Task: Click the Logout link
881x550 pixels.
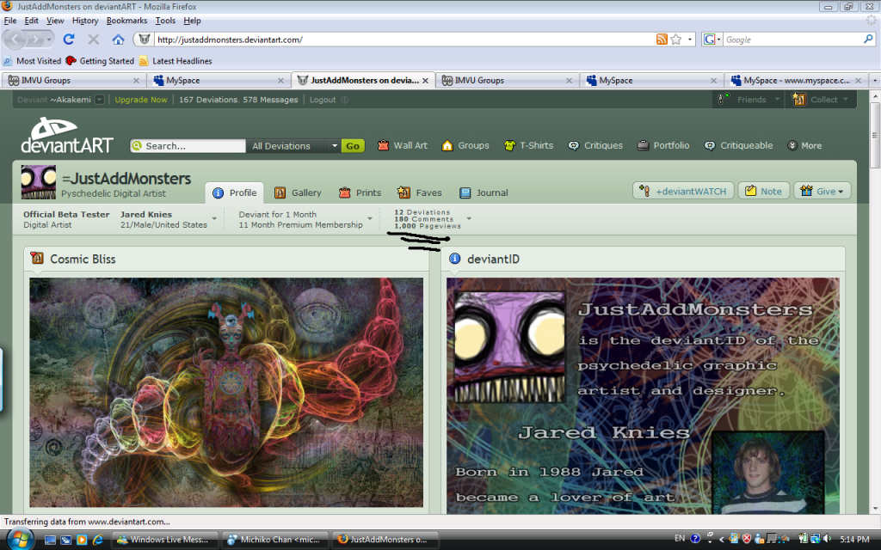Action: tap(323, 100)
